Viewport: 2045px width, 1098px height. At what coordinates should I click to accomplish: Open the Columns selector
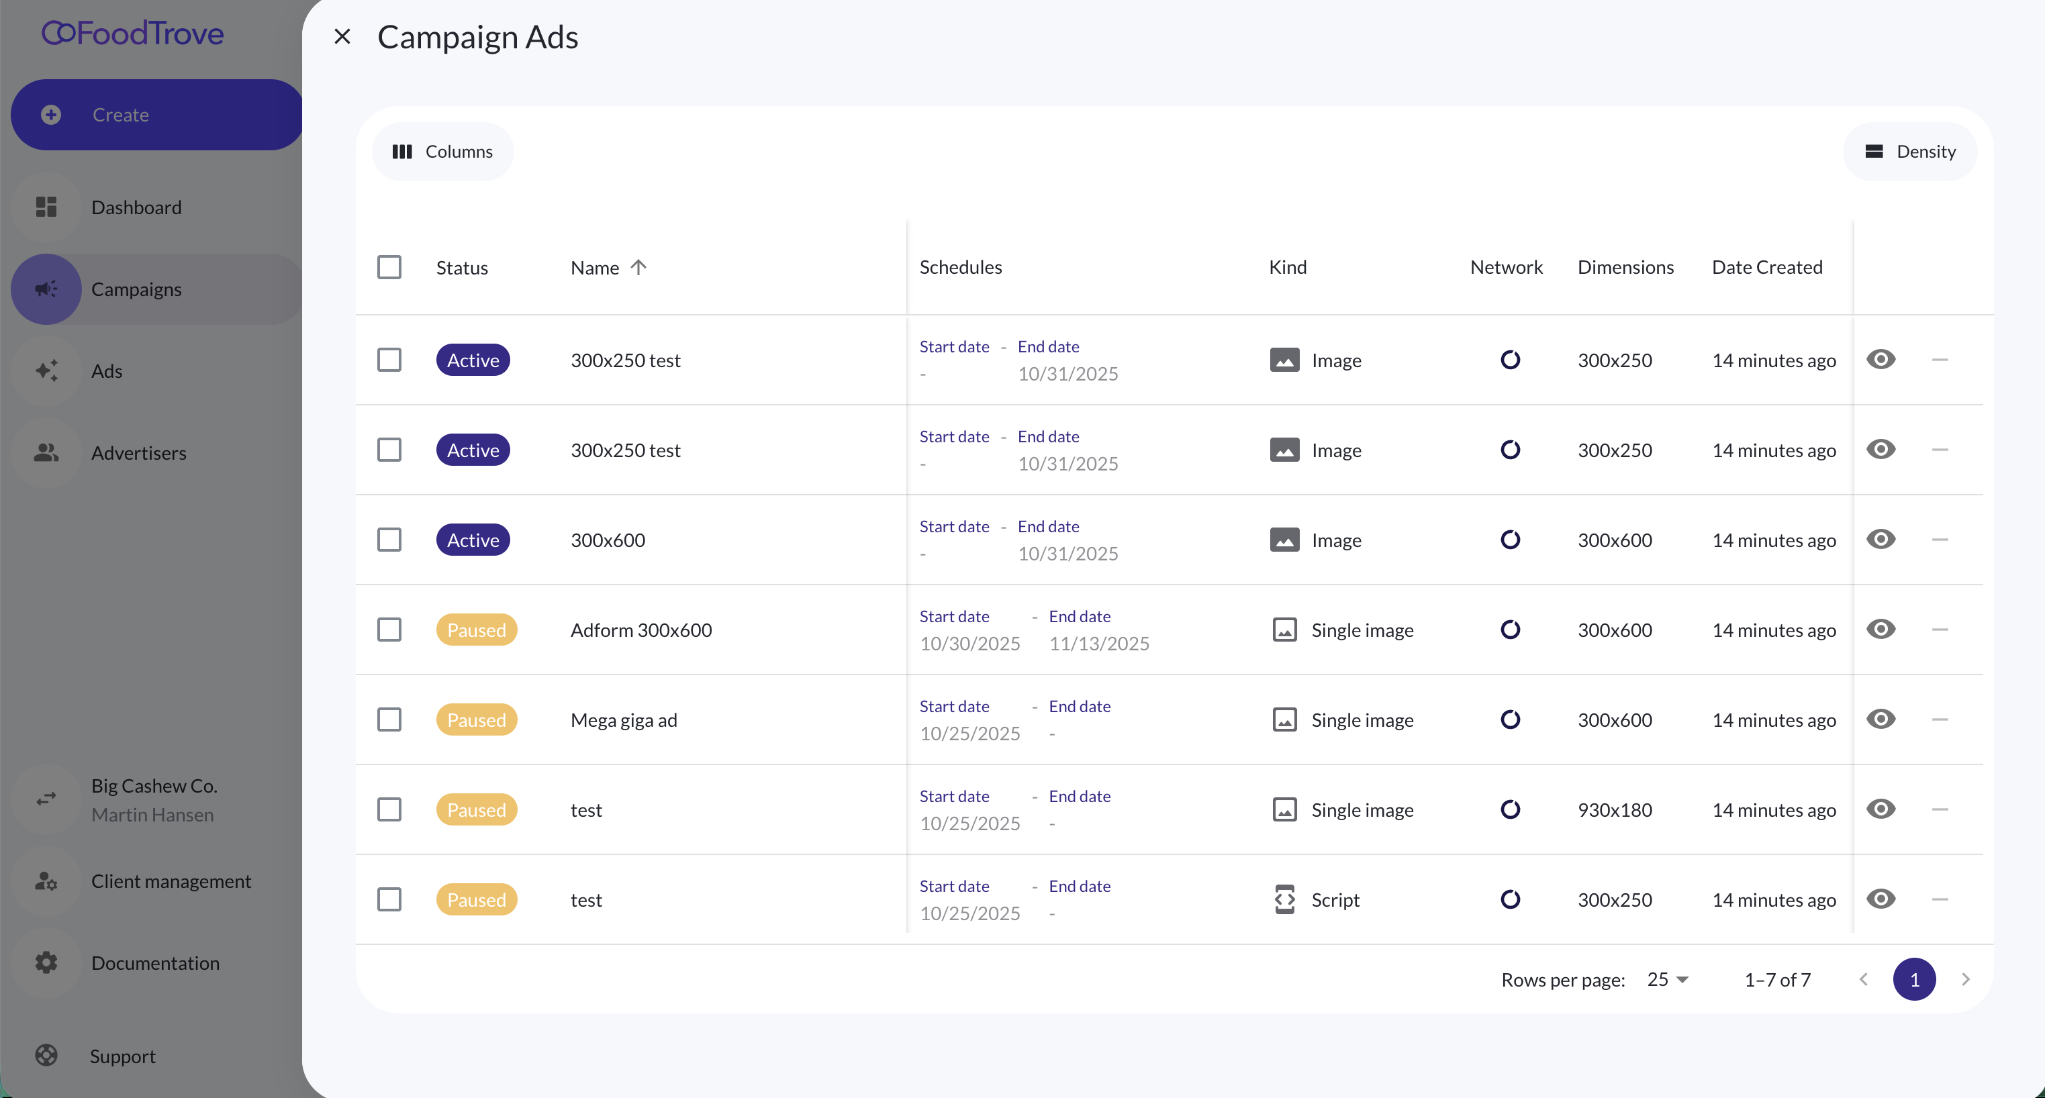click(442, 152)
